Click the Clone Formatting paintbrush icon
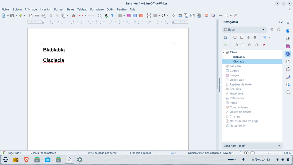Image resolution: width=293 pixels, height=165 pixels. pyautogui.click(x=74, y=16)
